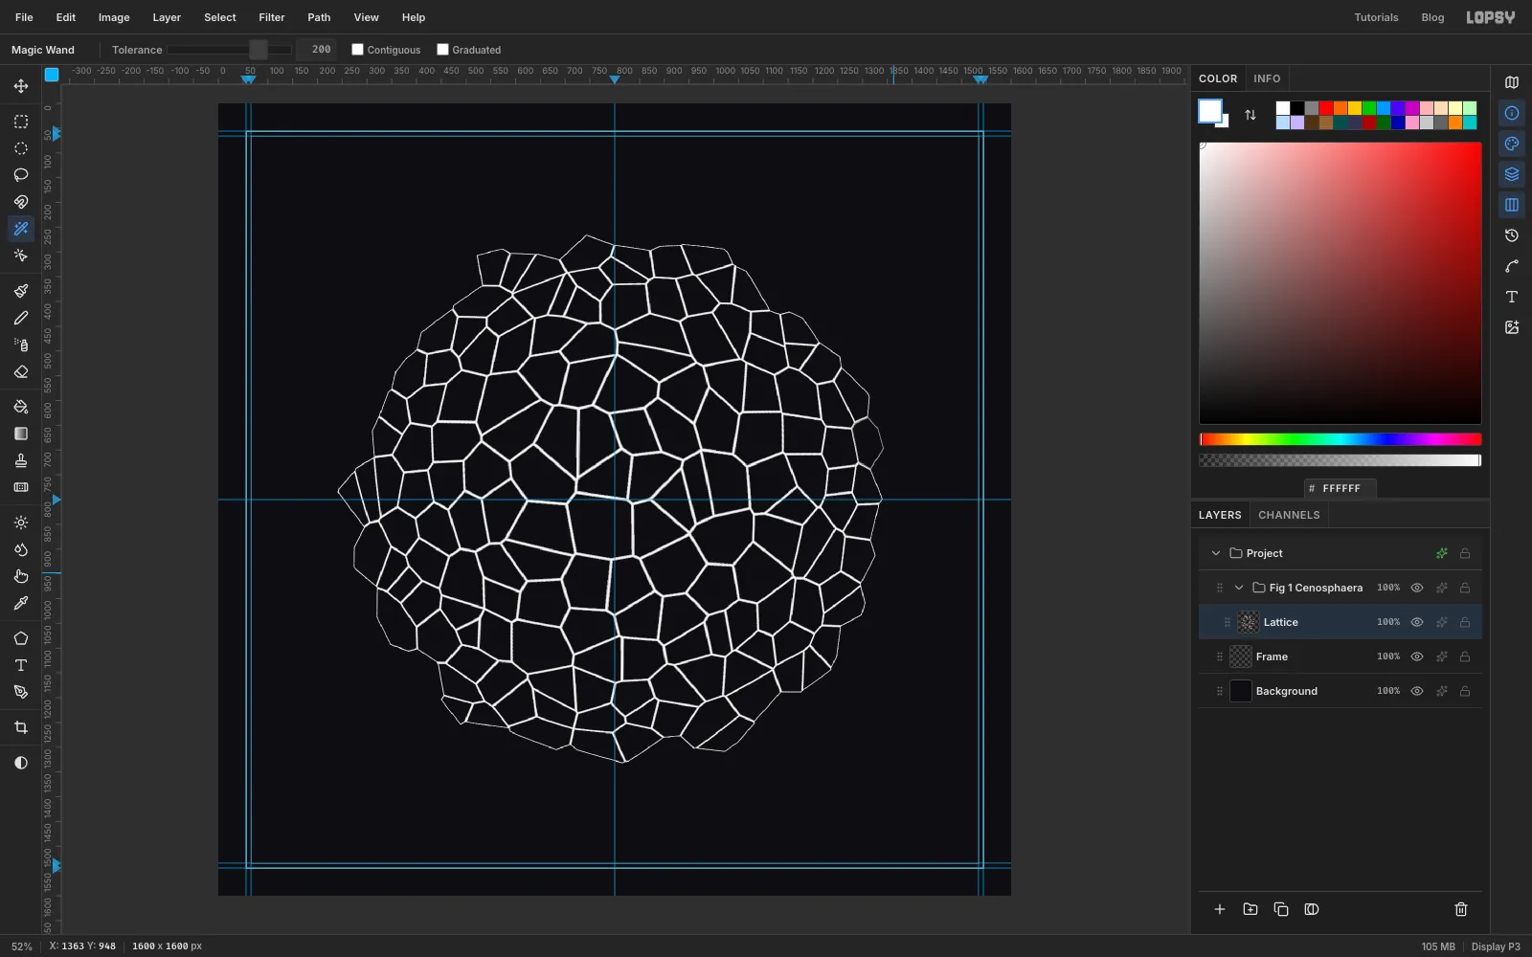Select the Eyedropper tool
The height and width of the screenshot is (957, 1532).
21,603
